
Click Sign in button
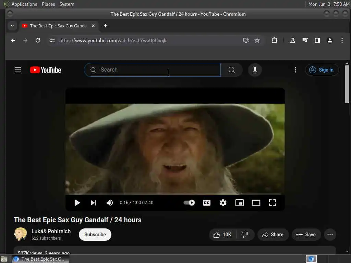322,70
